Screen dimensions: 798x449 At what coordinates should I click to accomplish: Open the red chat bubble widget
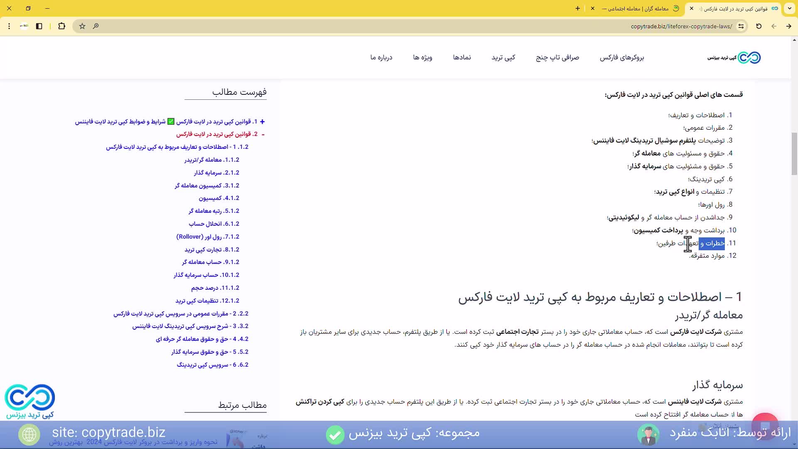click(x=765, y=426)
